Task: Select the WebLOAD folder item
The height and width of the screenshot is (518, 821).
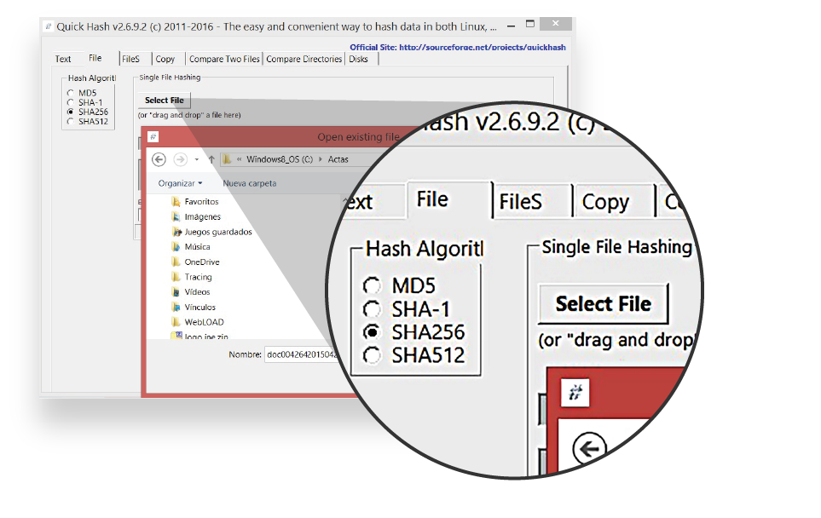Action: coord(202,322)
